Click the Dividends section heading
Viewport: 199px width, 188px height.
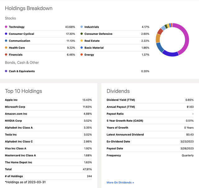(x=118, y=91)
